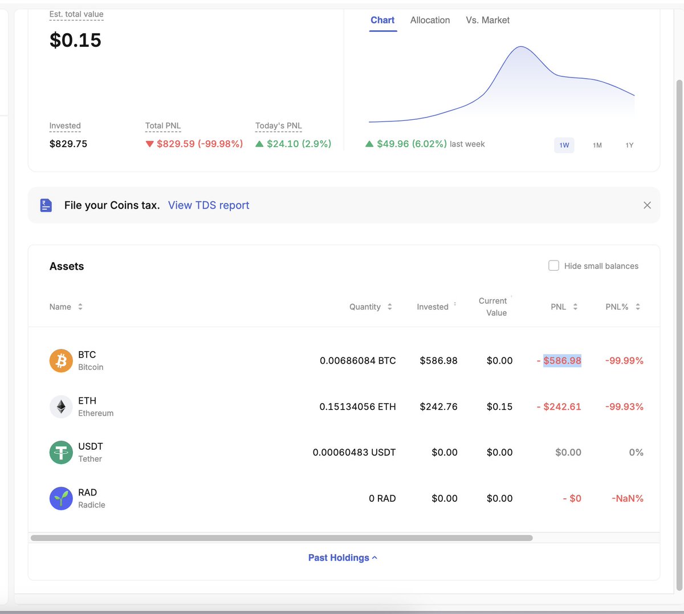Click the portfolio value line chart
The width and height of the screenshot is (684, 614).
[x=502, y=84]
